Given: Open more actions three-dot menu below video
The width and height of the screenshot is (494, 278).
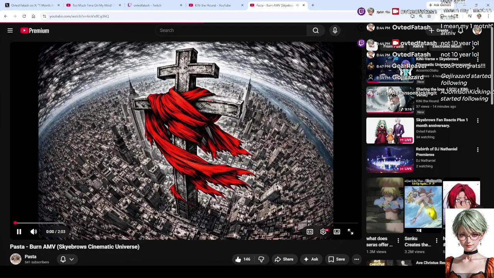Looking at the screenshot, I should click(x=357, y=259).
